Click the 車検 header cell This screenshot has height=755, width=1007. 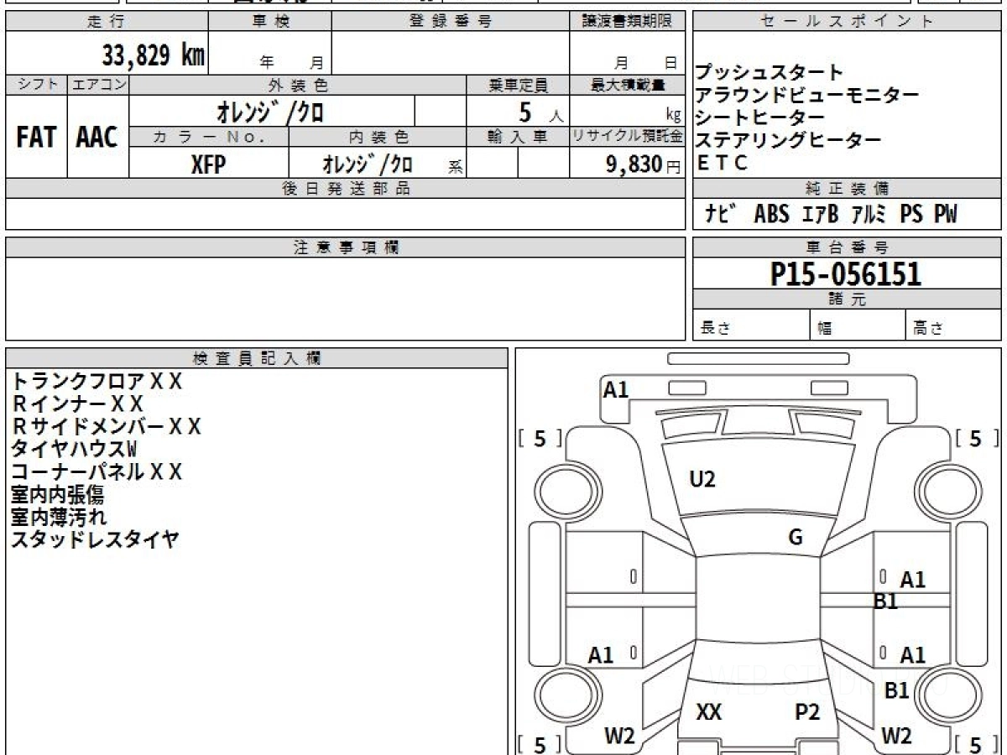pyautogui.click(x=270, y=22)
